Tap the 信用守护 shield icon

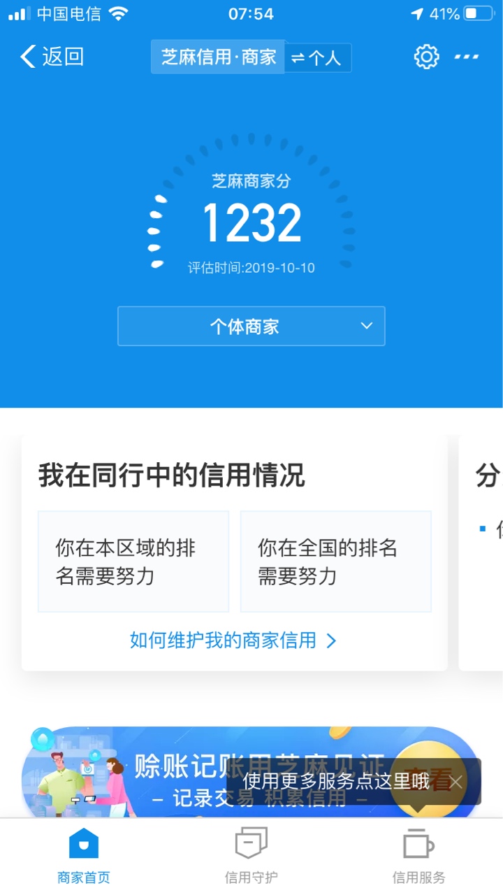click(251, 844)
